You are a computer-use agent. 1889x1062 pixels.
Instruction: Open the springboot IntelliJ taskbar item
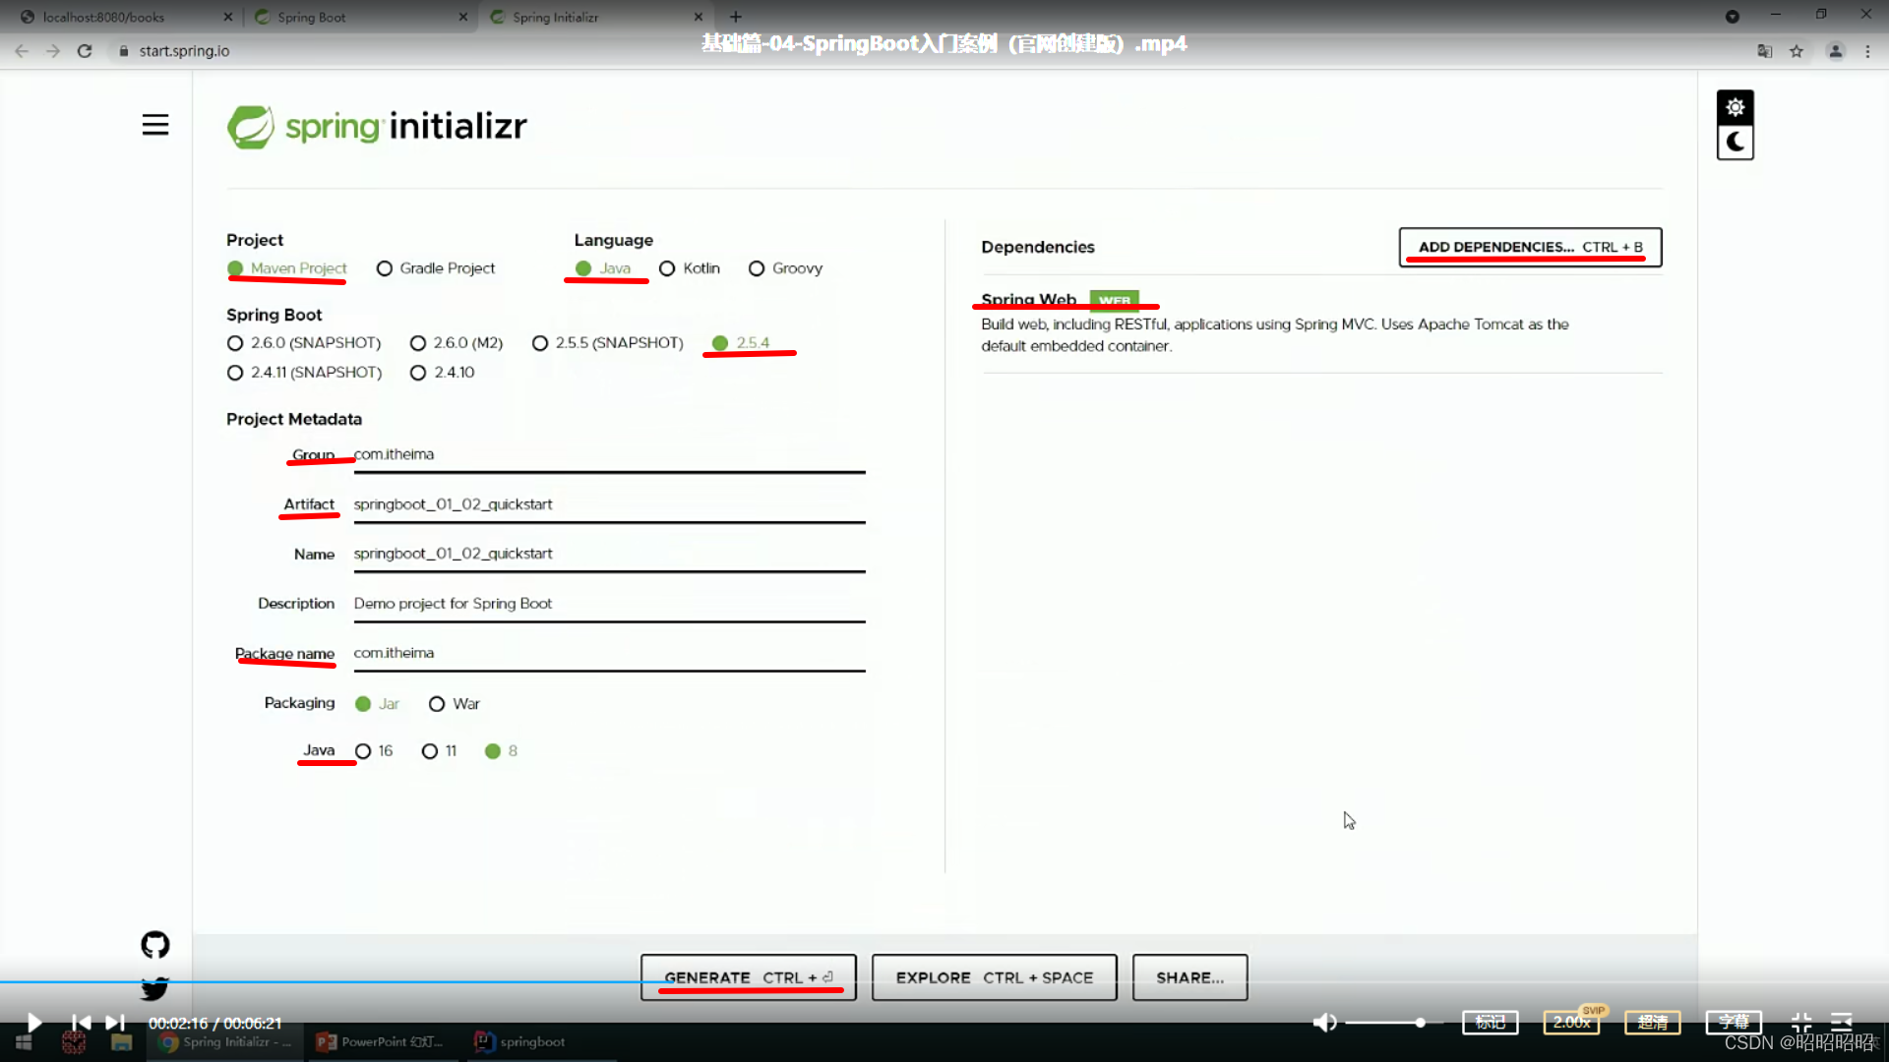point(519,1042)
